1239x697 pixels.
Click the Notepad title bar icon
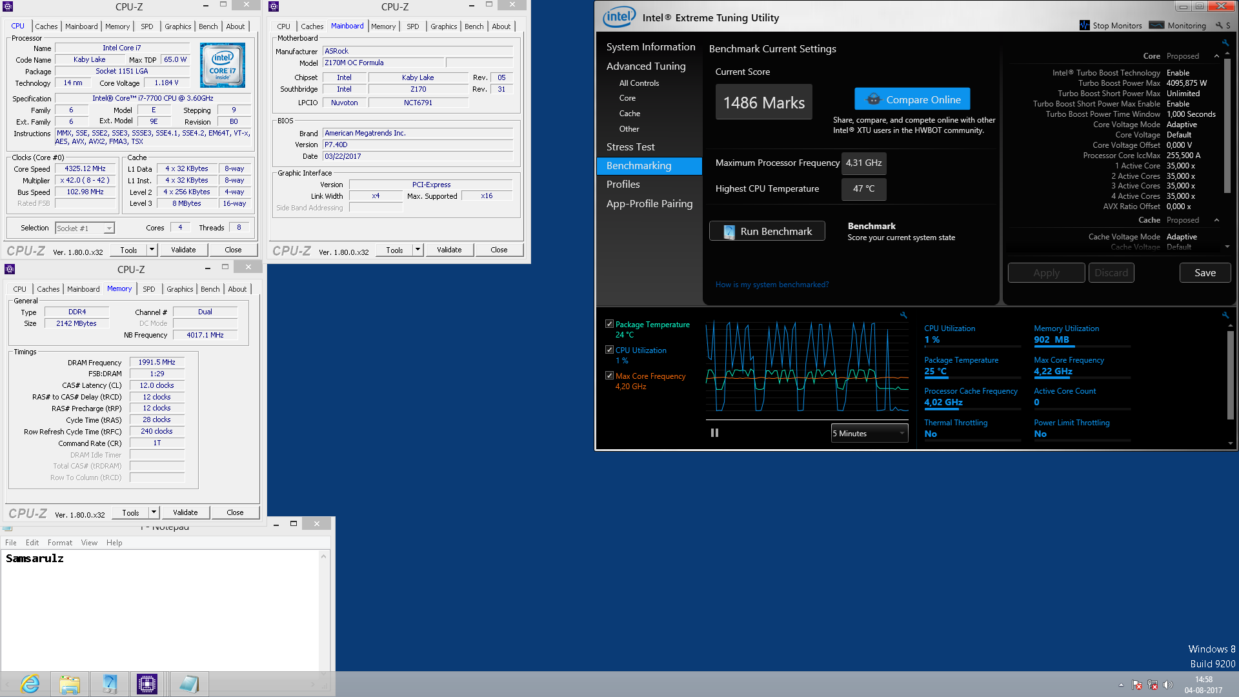click(x=8, y=527)
